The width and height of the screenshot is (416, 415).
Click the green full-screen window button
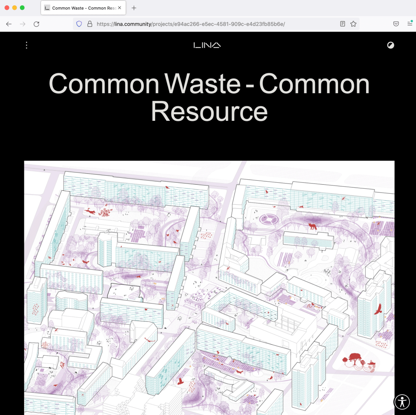[x=22, y=8]
